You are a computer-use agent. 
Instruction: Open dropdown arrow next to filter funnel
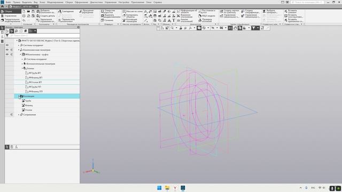[258, 28]
